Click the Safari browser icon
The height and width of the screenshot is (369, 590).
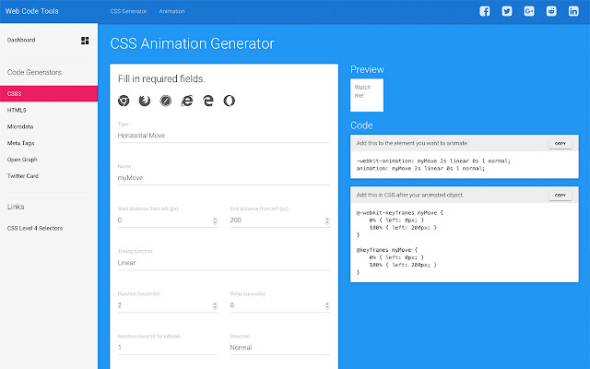[x=166, y=101]
